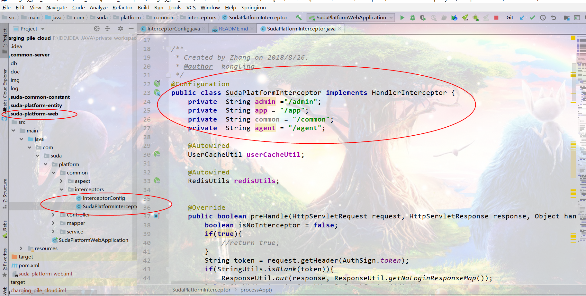Image resolution: width=586 pixels, height=296 pixels.
Task: Collapse the interceptors package
Action: coord(61,189)
